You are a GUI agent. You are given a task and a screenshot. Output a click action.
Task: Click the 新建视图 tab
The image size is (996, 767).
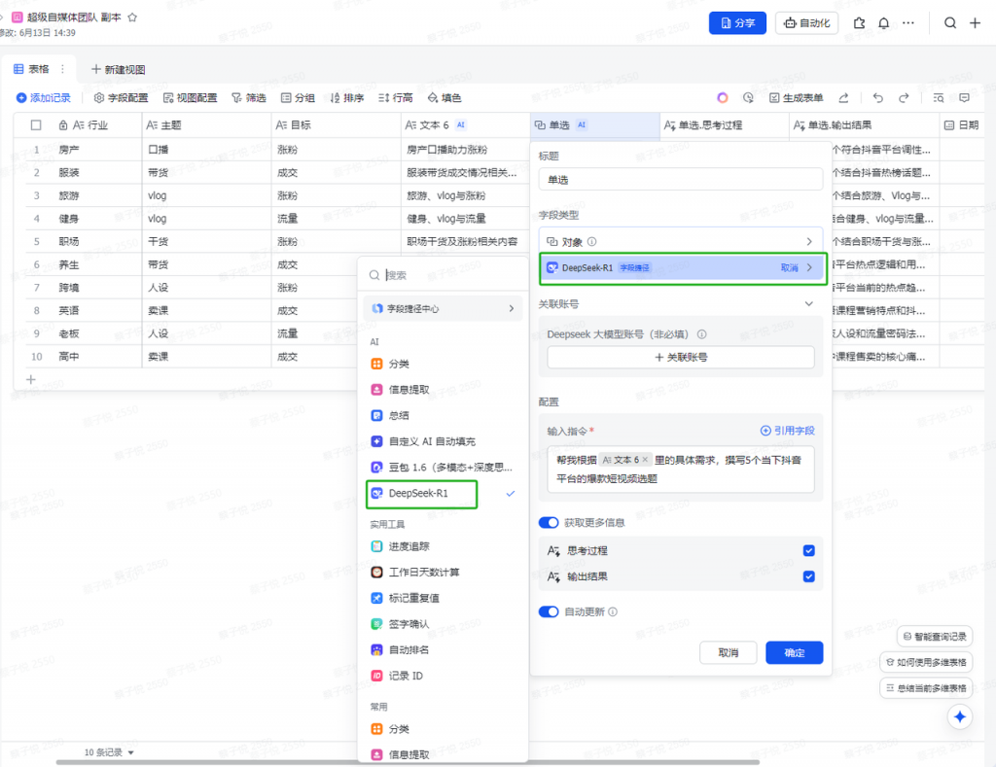tap(118, 69)
